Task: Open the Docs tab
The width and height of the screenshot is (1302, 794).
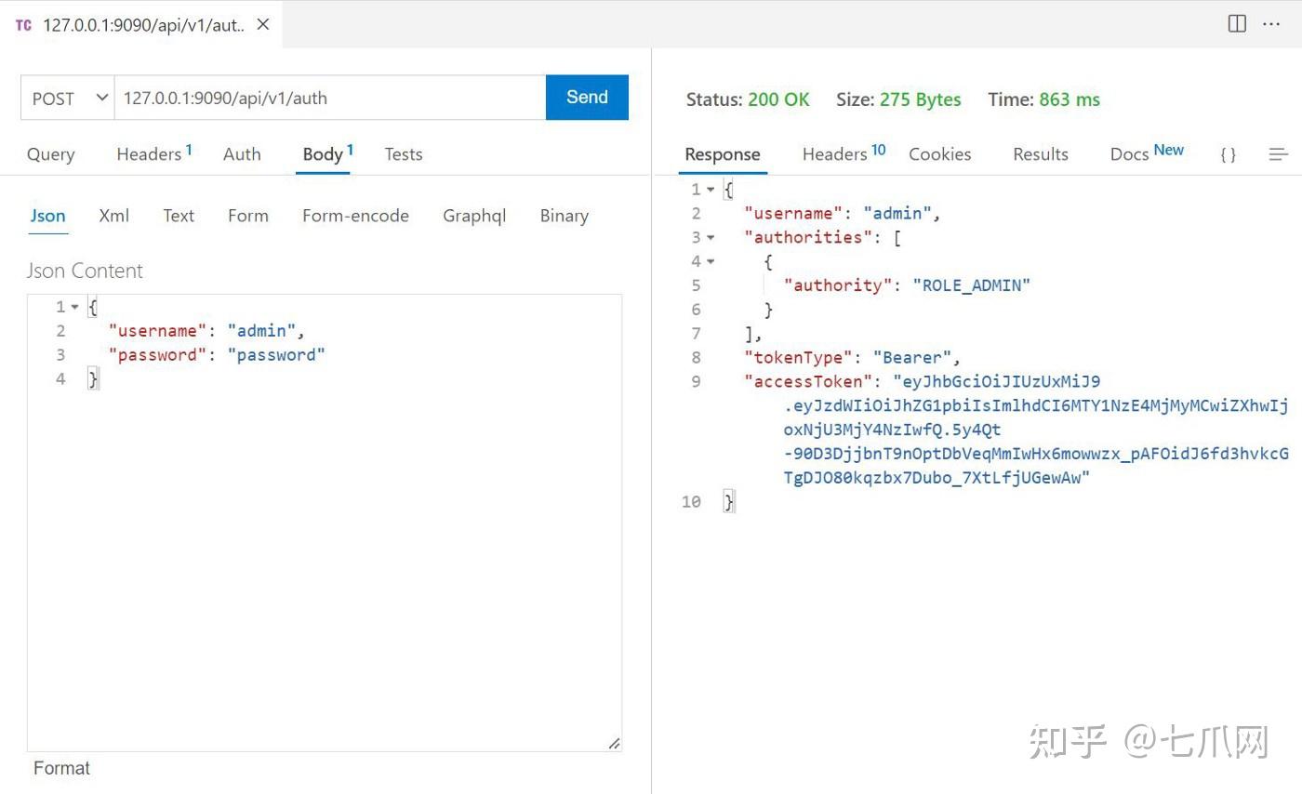Action: (x=1147, y=152)
